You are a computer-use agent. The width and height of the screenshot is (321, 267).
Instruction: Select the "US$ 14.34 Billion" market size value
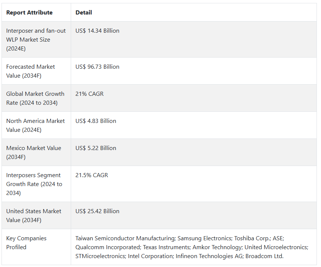tap(97, 31)
